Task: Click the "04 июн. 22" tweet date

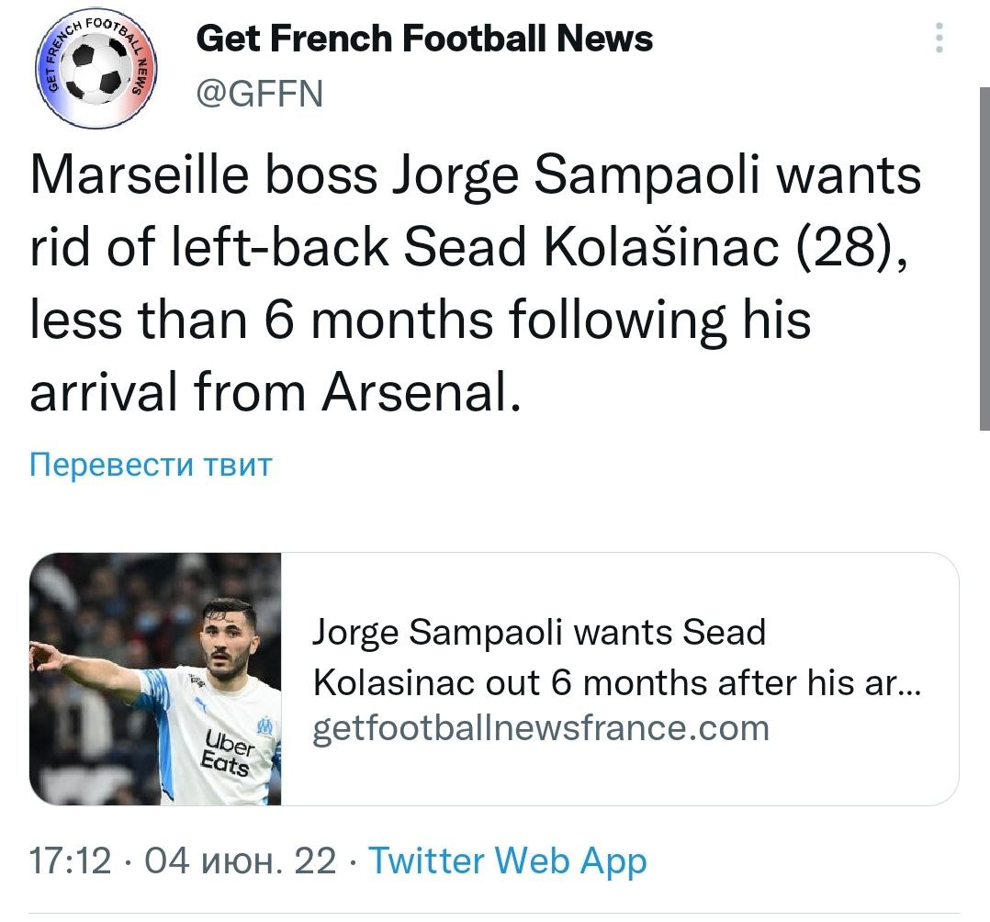Action: (x=241, y=861)
